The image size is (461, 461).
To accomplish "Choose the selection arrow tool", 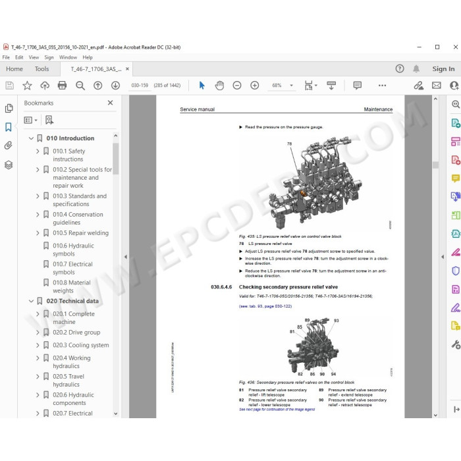I will pos(202,86).
